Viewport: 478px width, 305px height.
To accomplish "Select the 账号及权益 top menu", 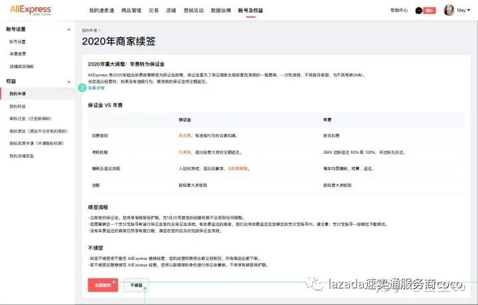I will 250,11.
